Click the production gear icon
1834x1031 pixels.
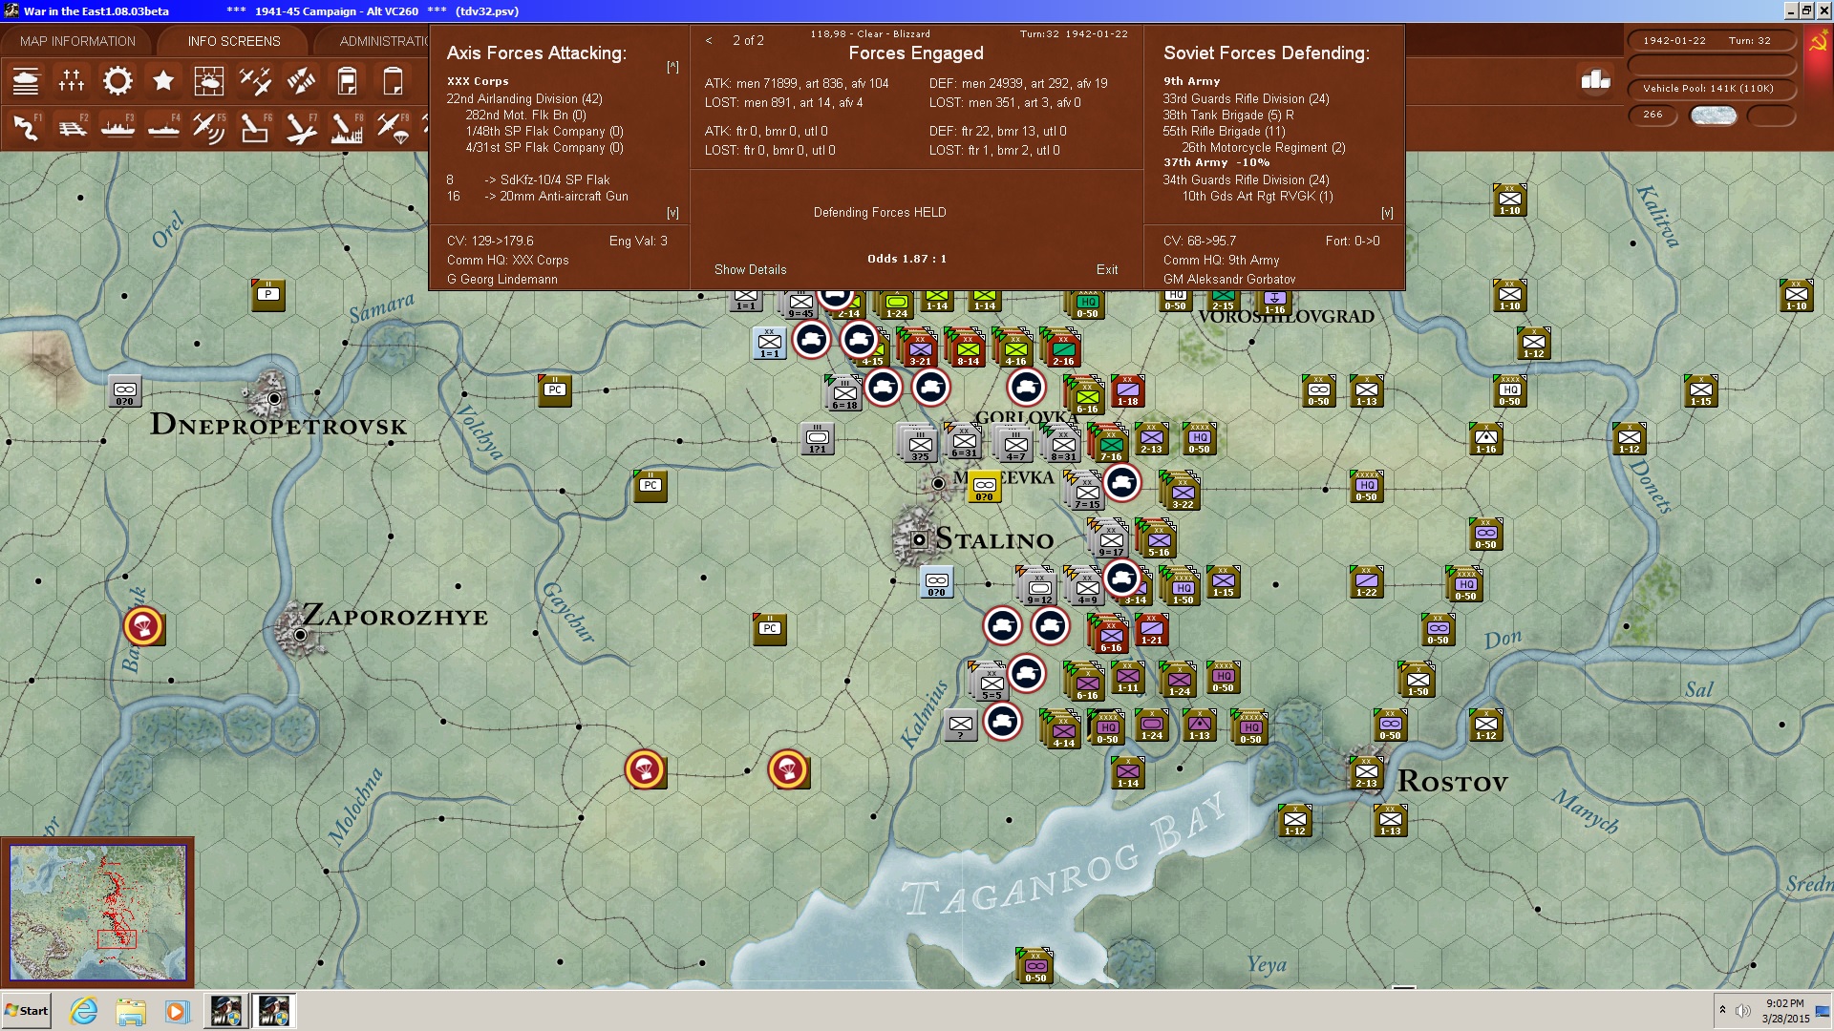click(117, 81)
